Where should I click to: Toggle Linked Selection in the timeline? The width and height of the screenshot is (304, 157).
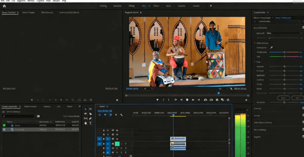111,115
